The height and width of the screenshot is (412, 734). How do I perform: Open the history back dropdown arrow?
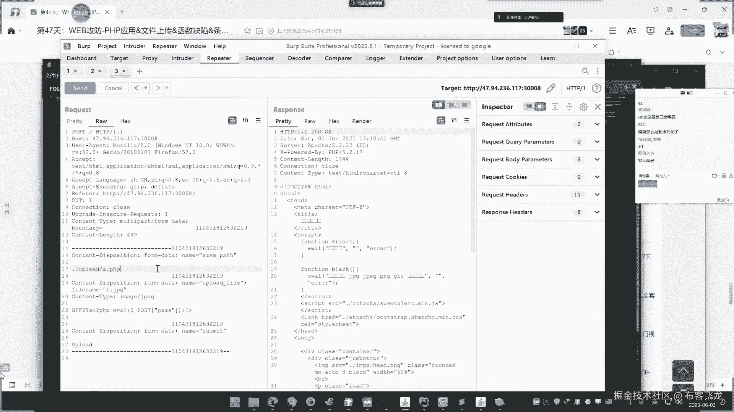[146, 88]
